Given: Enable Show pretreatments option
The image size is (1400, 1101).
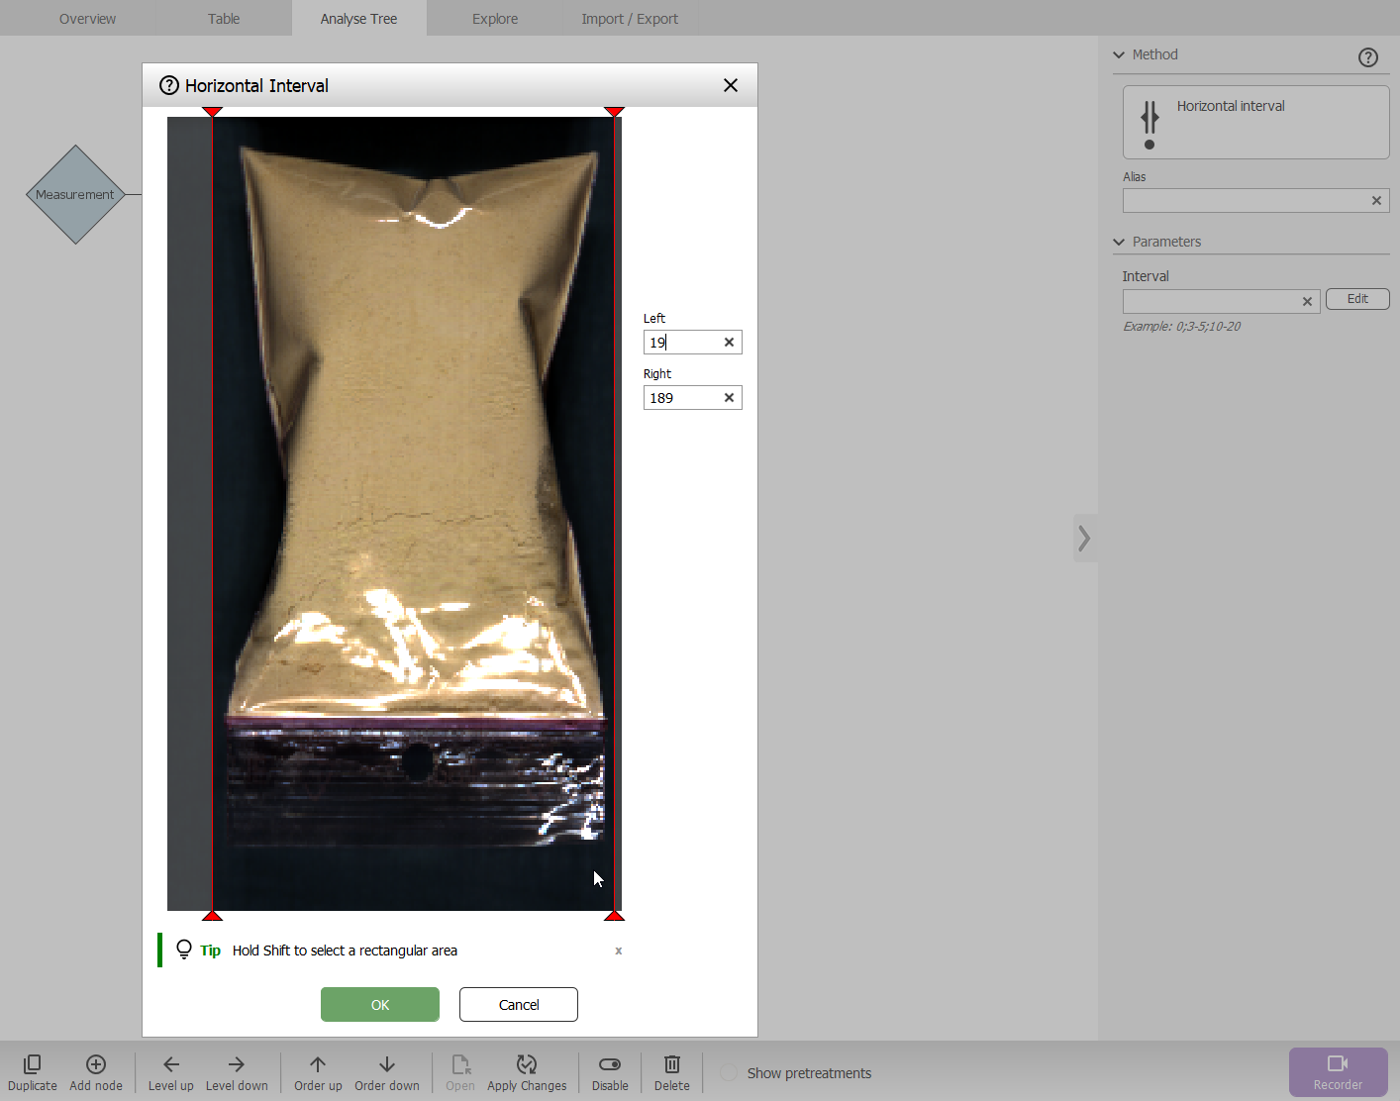Looking at the screenshot, I should click(x=729, y=1073).
